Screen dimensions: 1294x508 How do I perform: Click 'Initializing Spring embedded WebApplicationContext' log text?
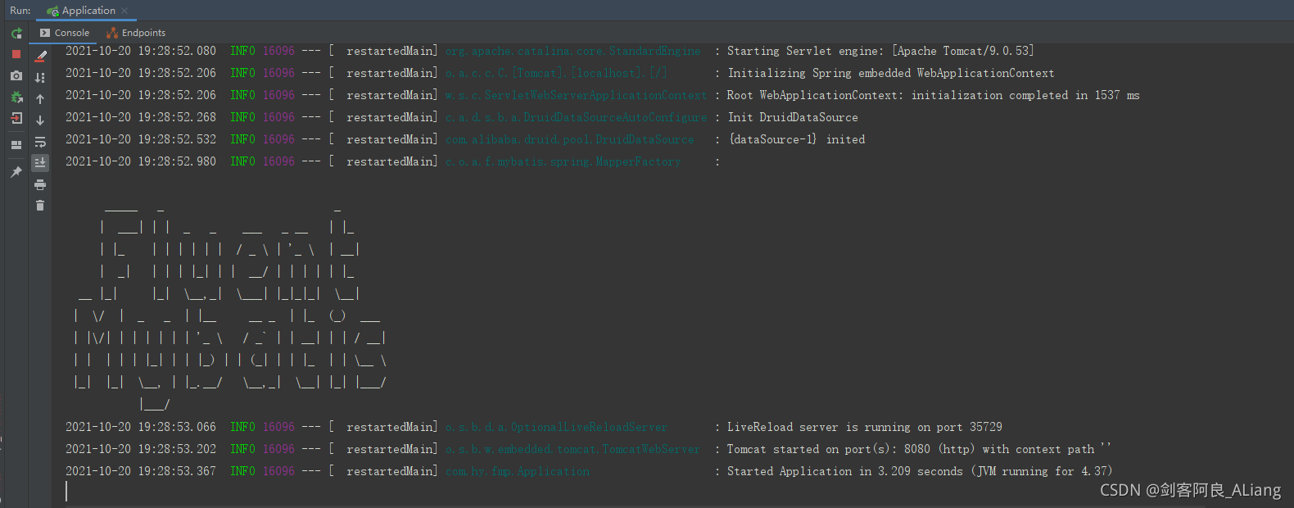891,73
